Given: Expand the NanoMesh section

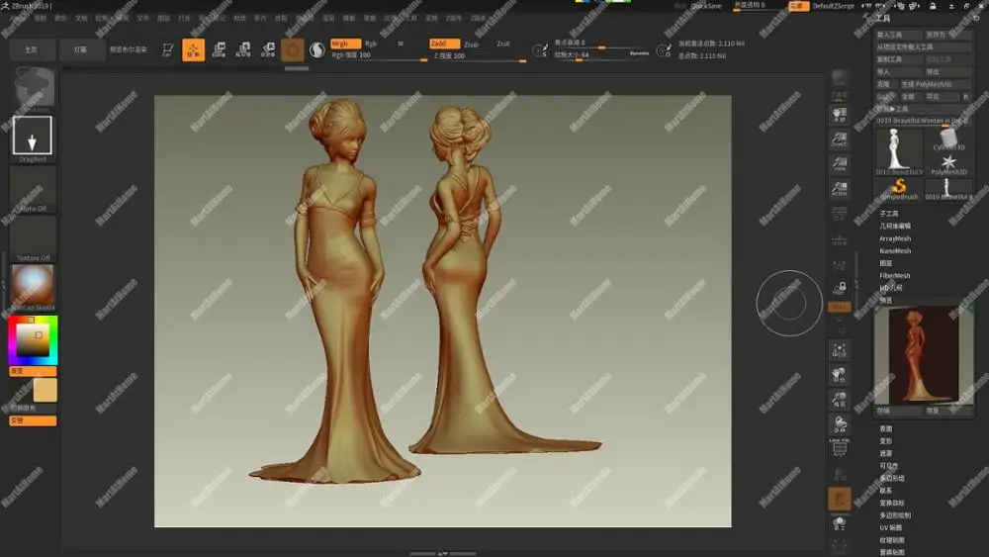Looking at the screenshot, I should tap(895, 251).
